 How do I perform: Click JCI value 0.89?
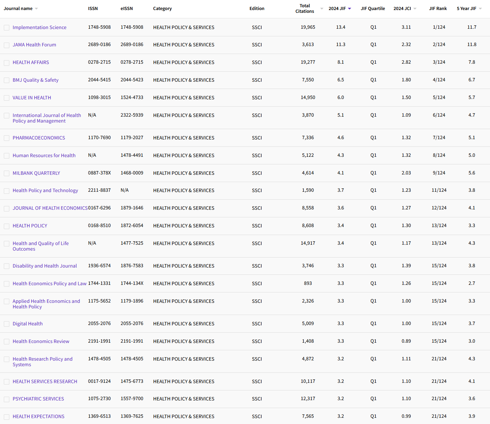[x=406, y=341]
